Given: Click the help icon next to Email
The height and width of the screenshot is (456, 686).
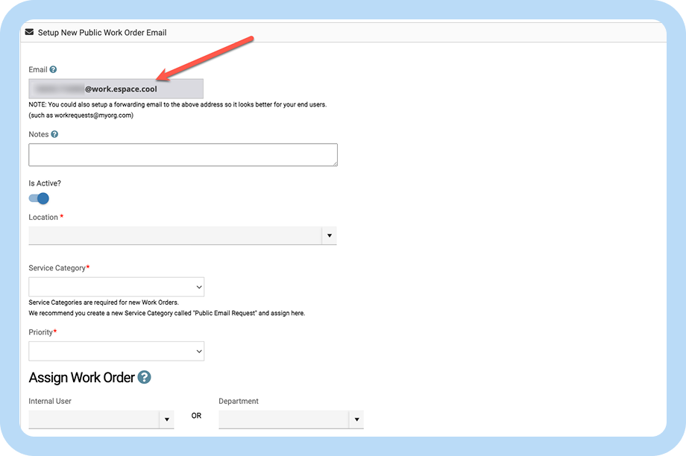Looking at the screenshot, I should pyautogui.click(x=54, y=70).
